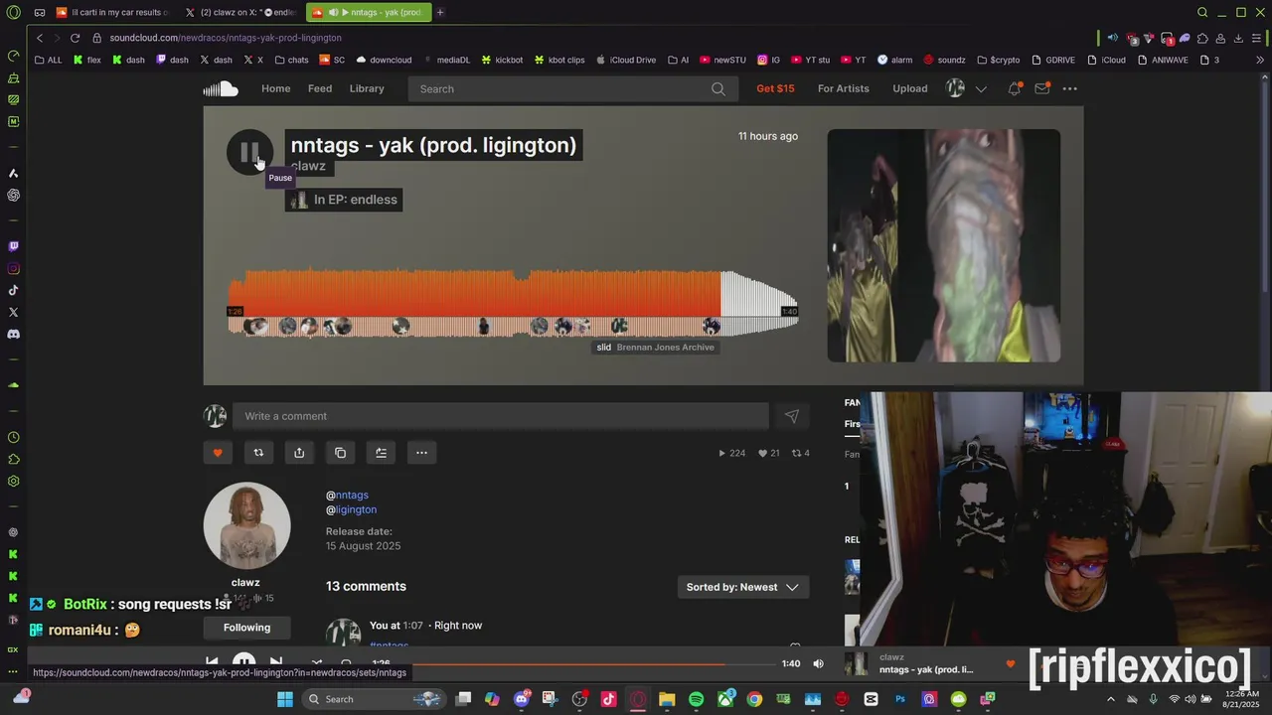
Task: Add track to Next Up queue
Action: [381, 453]
